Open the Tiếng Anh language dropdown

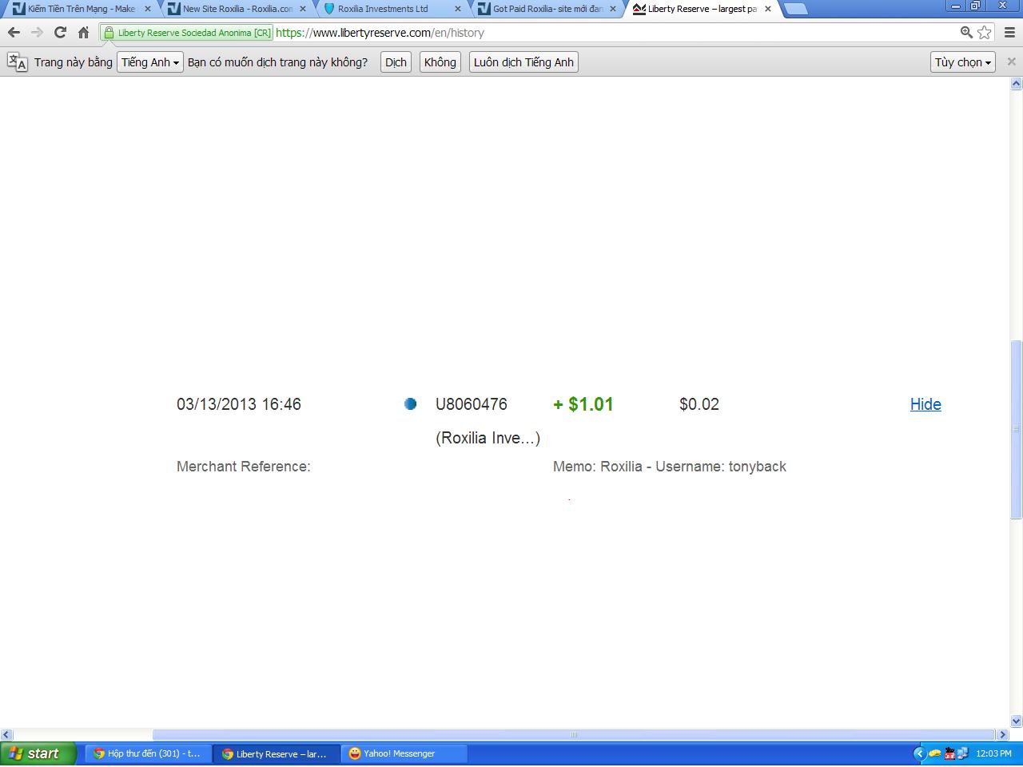coord(150,62)
